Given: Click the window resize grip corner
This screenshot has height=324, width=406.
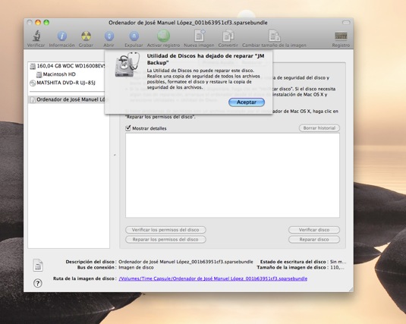Looking at the screenshot, I should 351,290.
